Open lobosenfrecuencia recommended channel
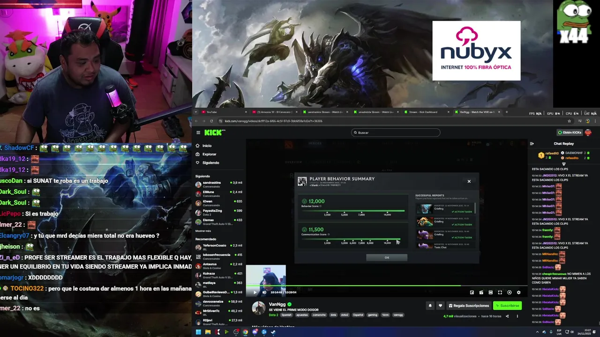This screenshot has width=600, height=337. [219, 256]
